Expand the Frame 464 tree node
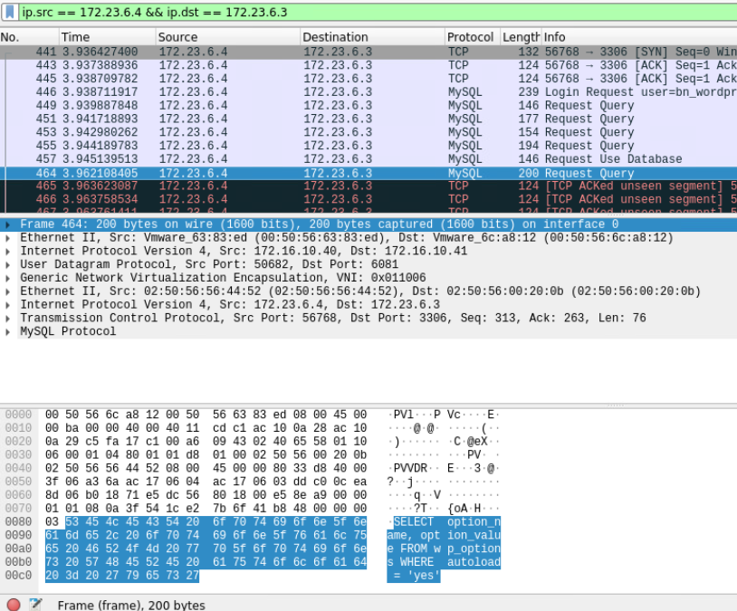Image resolution: width=737 pixels, height=611 pixels. (x=7, y=224)
